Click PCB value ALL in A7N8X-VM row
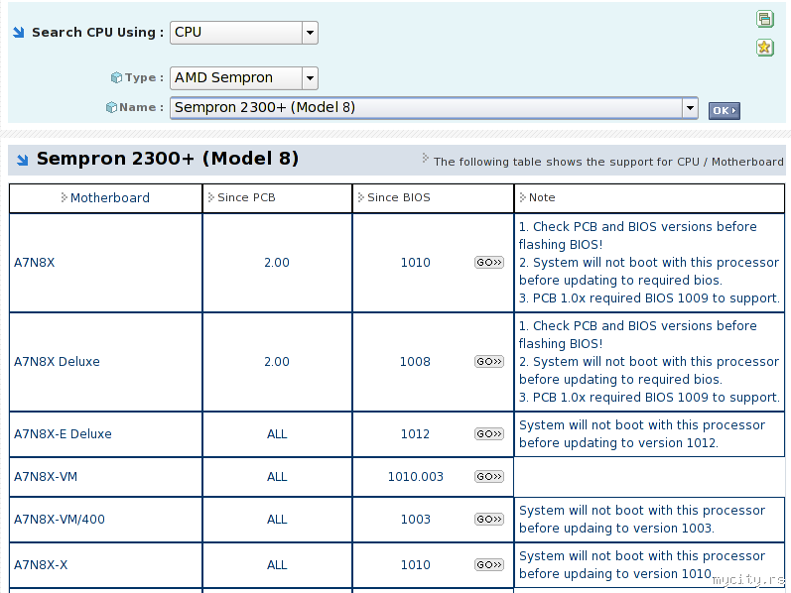This screenshot has height=593, width=791. [x=277, y=477]
